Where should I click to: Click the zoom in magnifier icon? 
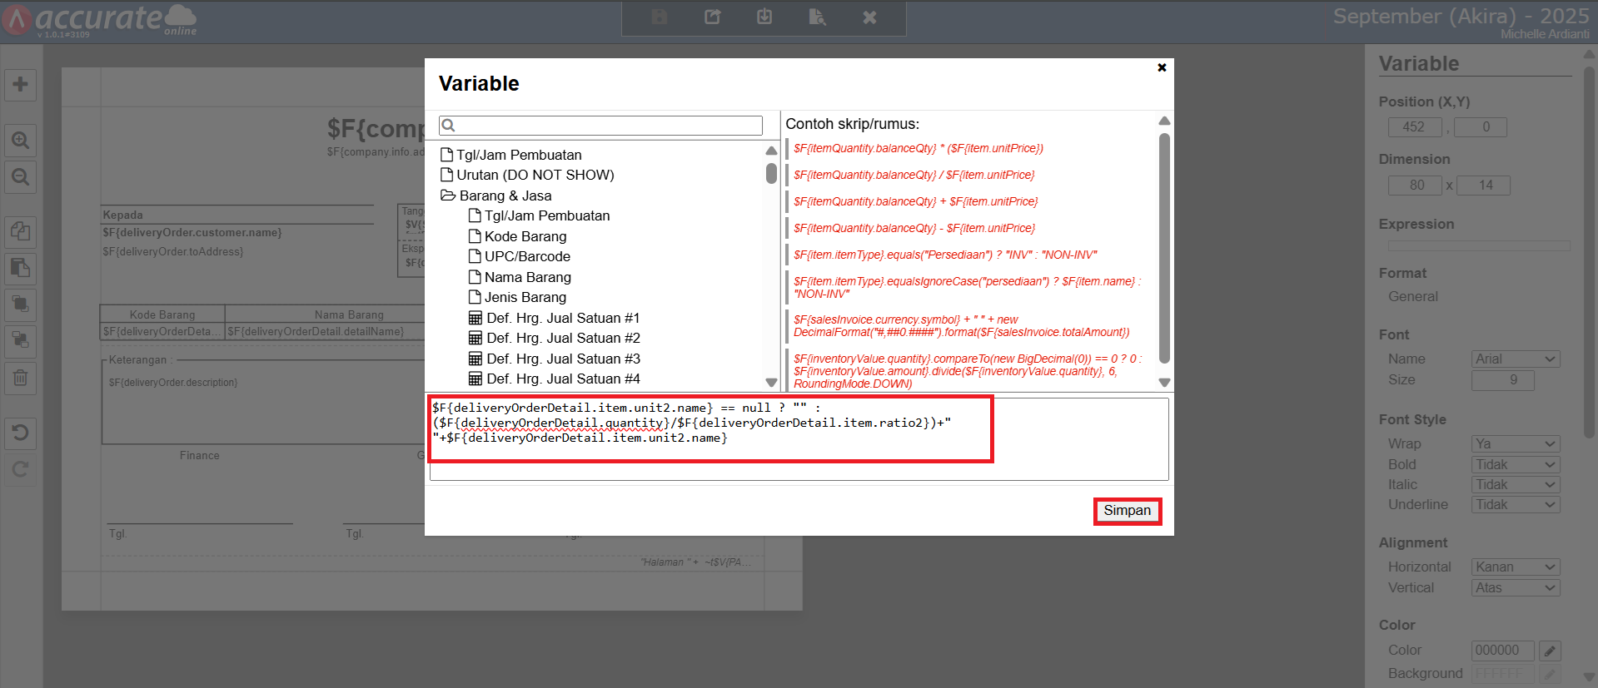pyautogui.click(x=20, y=141)
